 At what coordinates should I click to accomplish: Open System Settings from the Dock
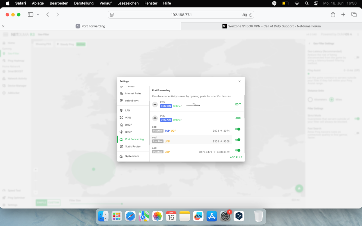click(x=225, y=216)
